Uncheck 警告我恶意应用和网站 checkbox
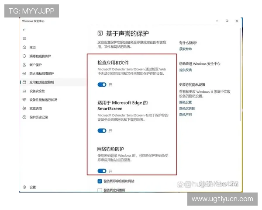Screen dimensions: 262x210 (x=100, y=181)
